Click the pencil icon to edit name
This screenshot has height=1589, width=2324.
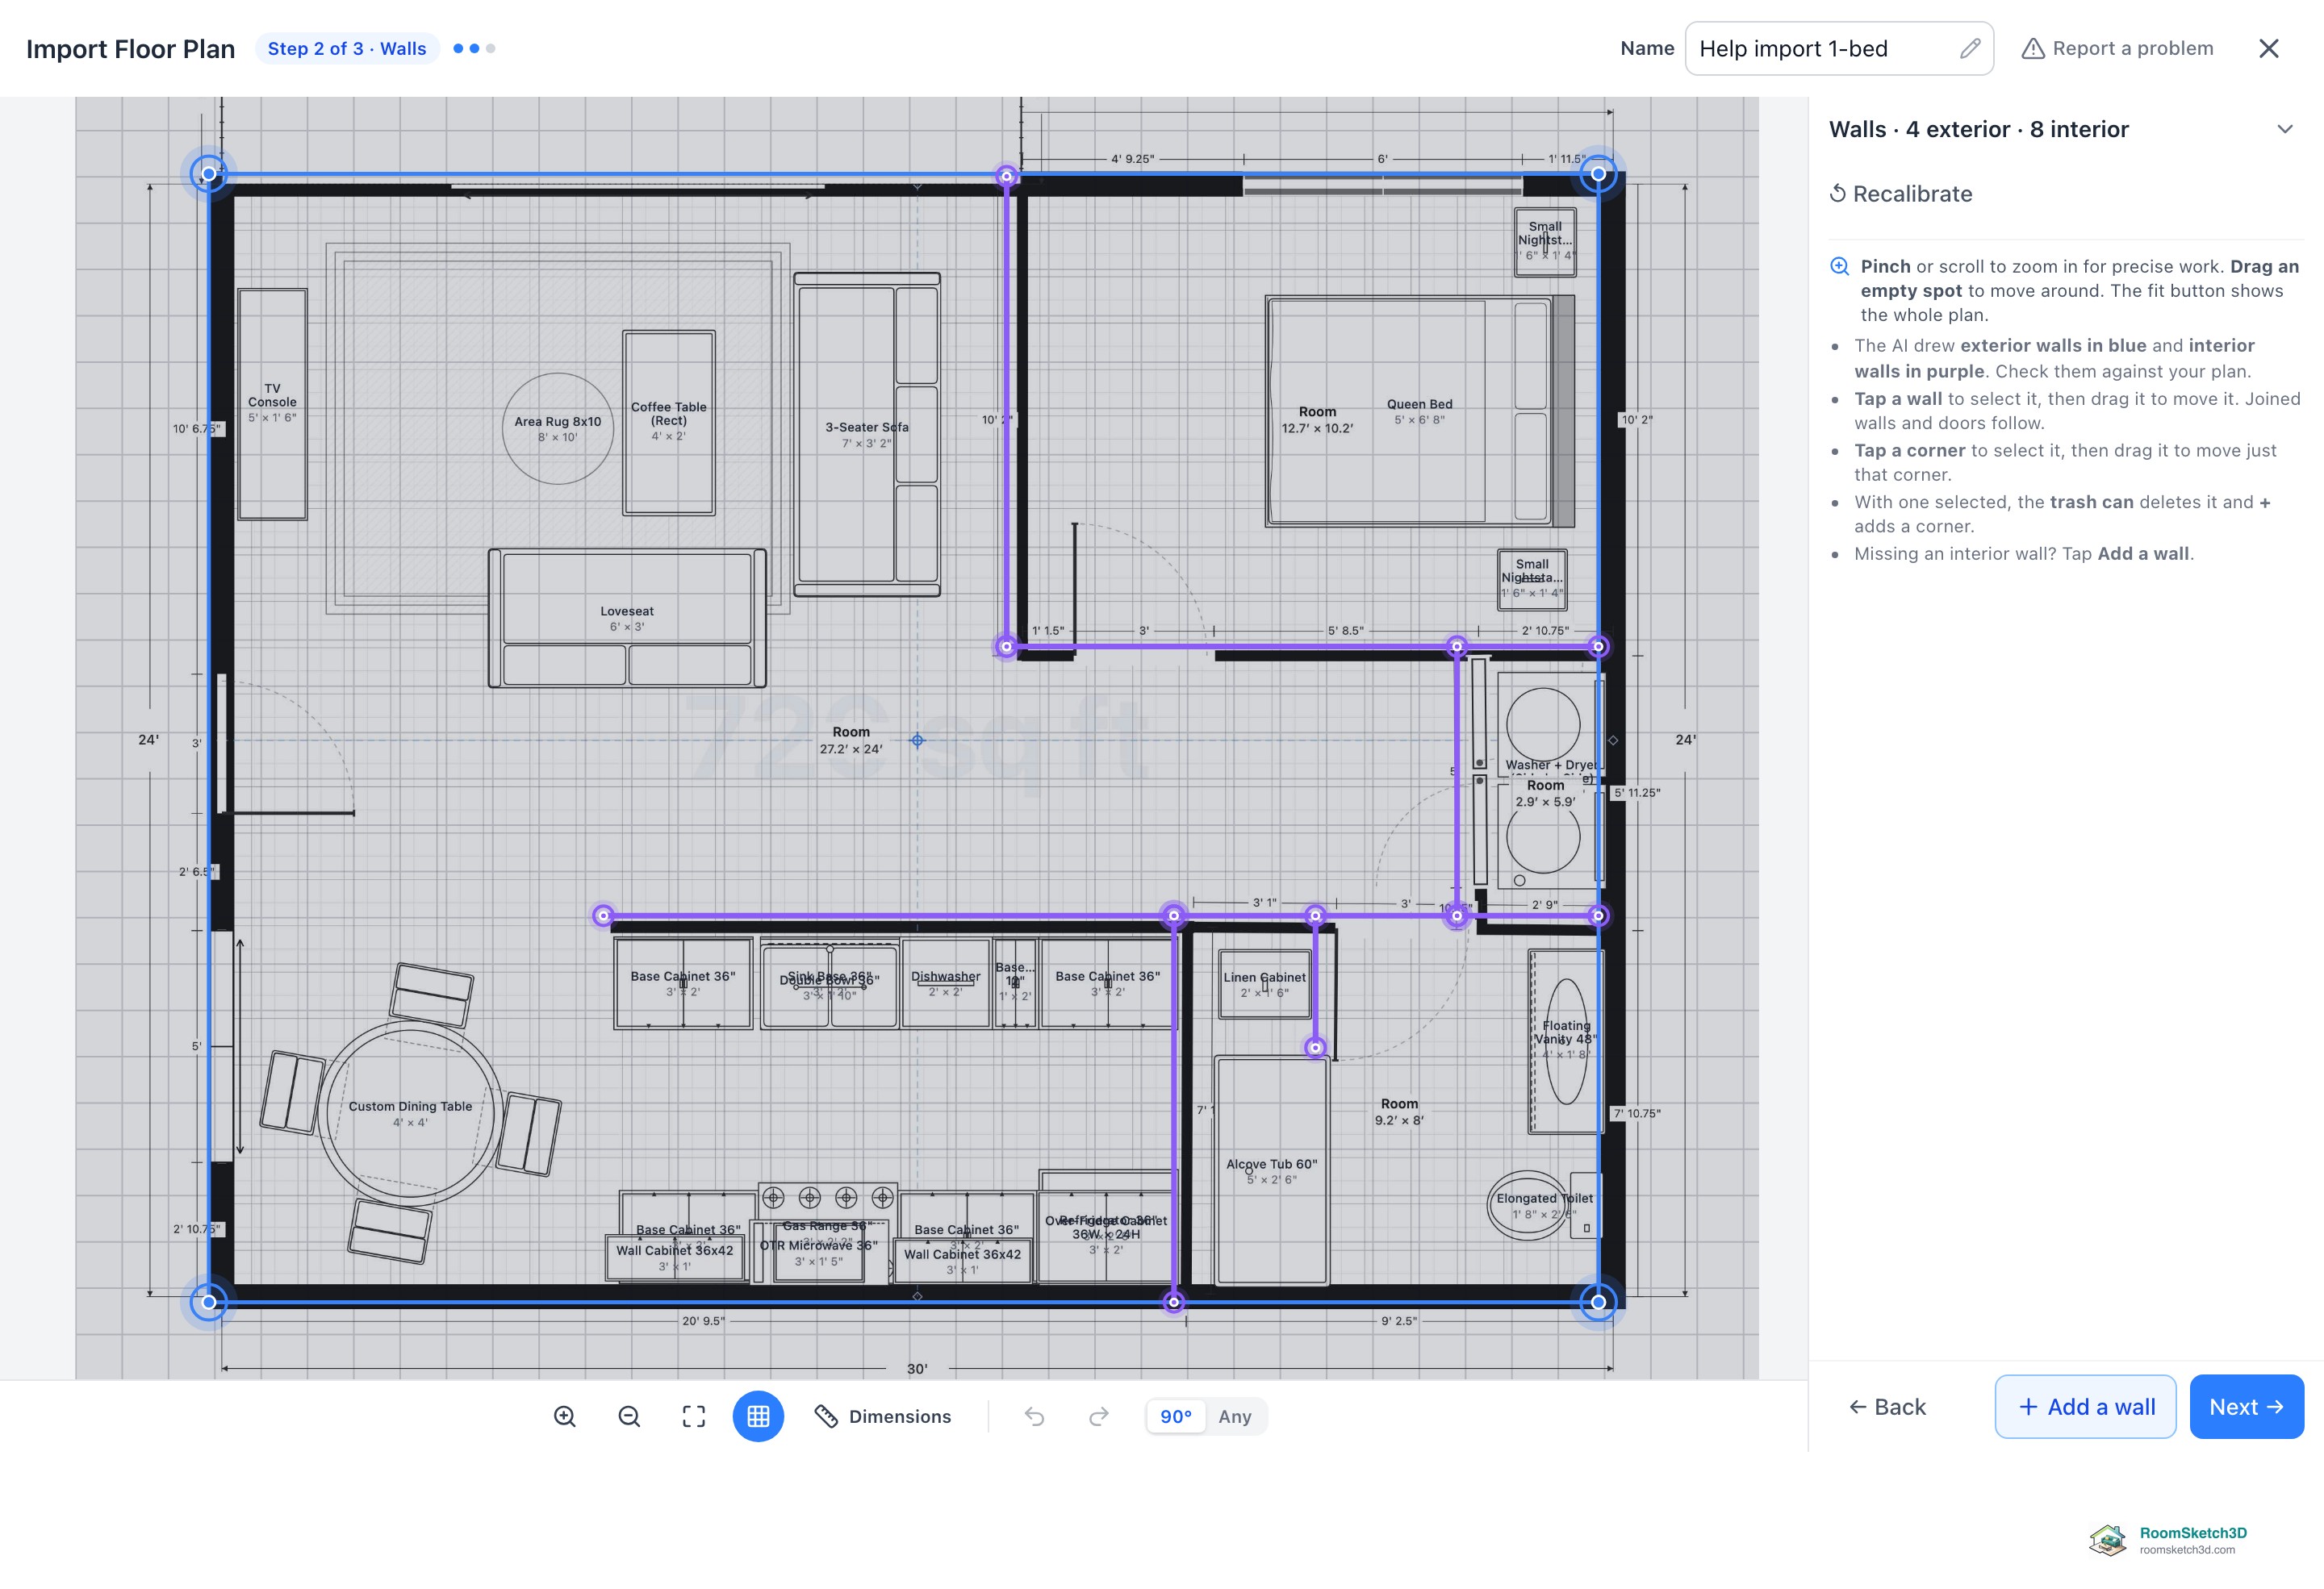point(1969,48)
